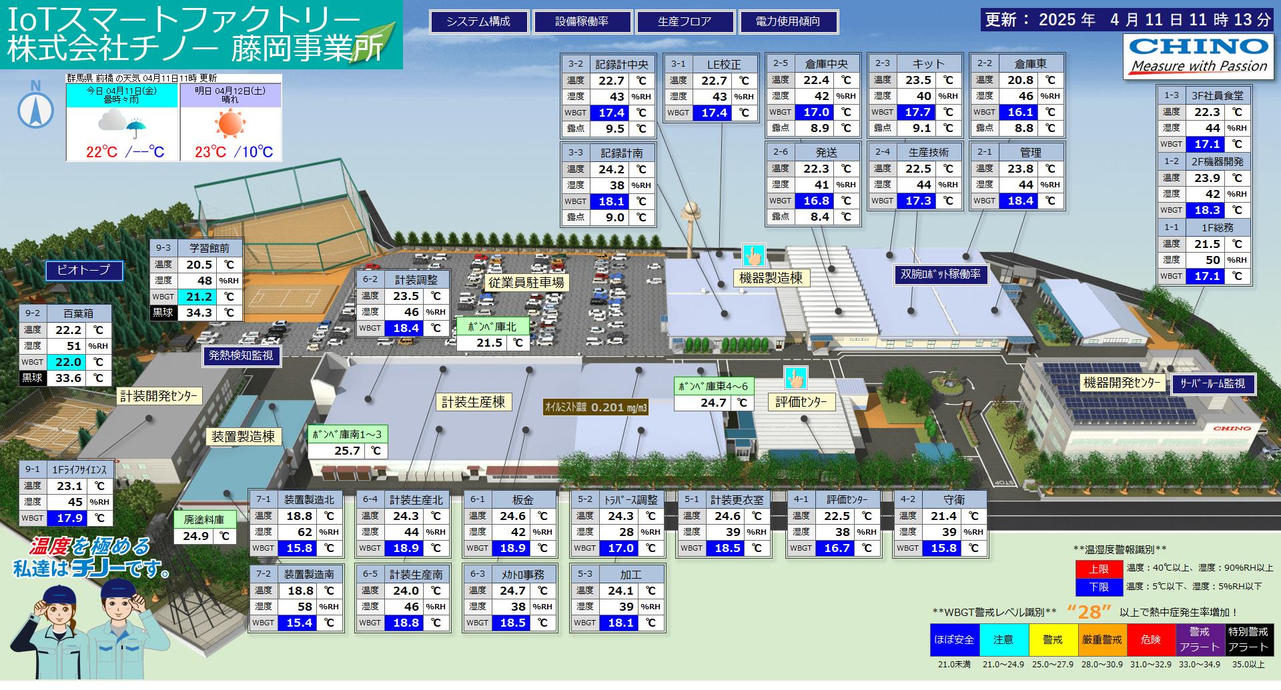Click the 6-4 計装生産北 panel header
The image size is (1281, 690).
click(x=403, y=500)
